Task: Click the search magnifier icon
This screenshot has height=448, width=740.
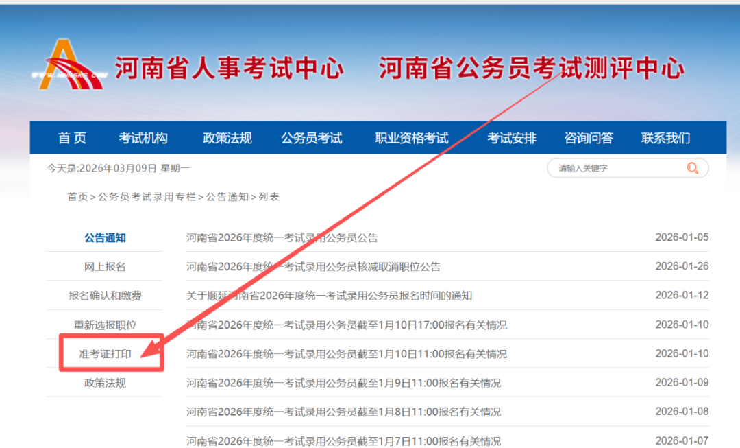Action: click(693, 168)
